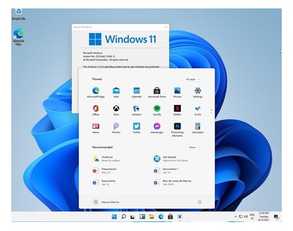Open Task View on the taskbar

pyautogui.click(x=133, y=217)
